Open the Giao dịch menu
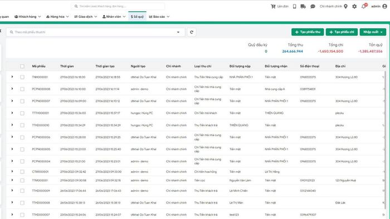 click(86, 17)
